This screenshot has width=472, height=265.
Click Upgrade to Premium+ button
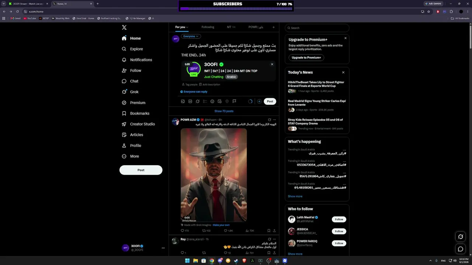306,57
